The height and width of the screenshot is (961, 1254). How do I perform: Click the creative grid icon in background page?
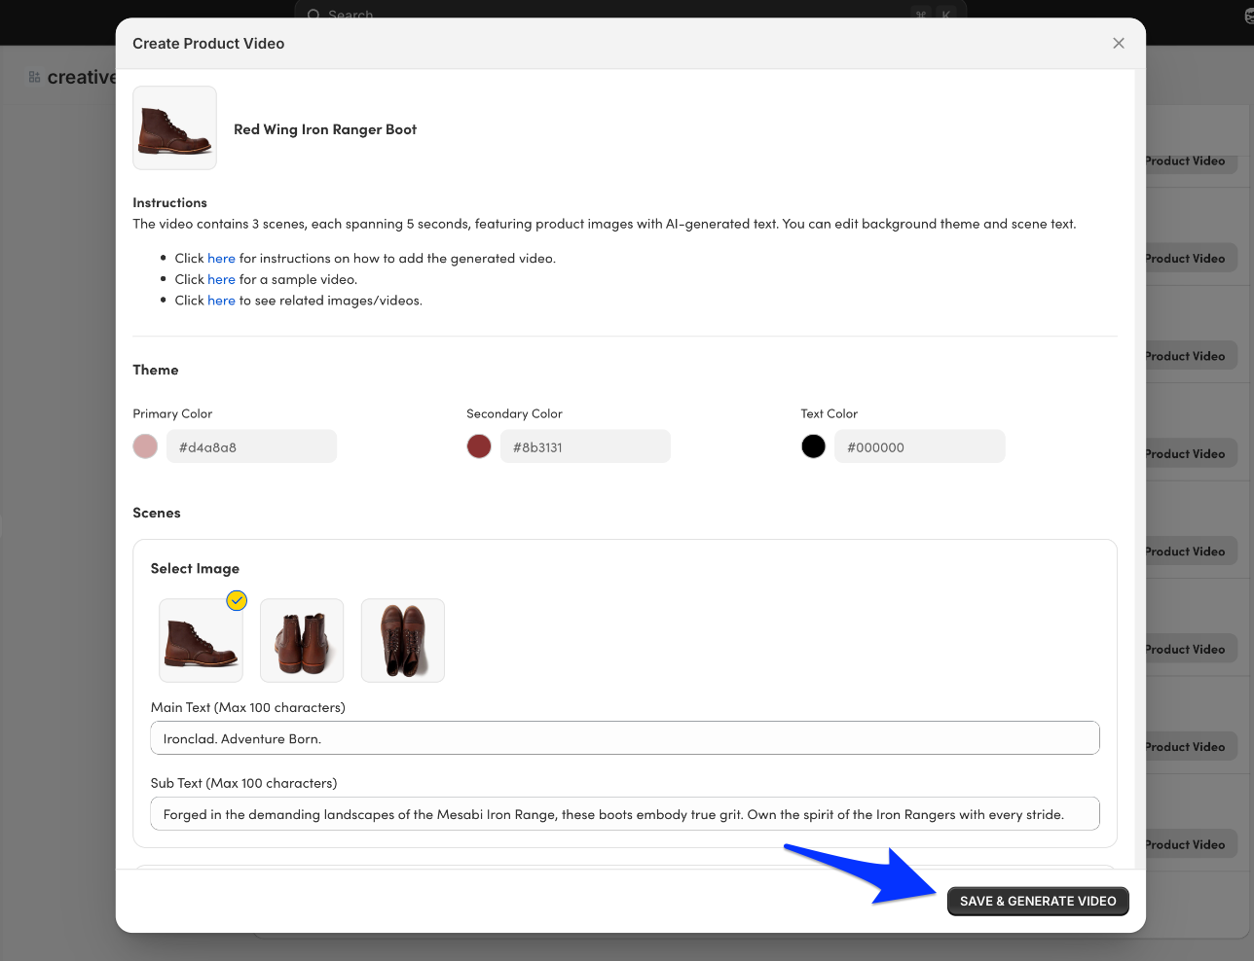click(x=34, y=77)
